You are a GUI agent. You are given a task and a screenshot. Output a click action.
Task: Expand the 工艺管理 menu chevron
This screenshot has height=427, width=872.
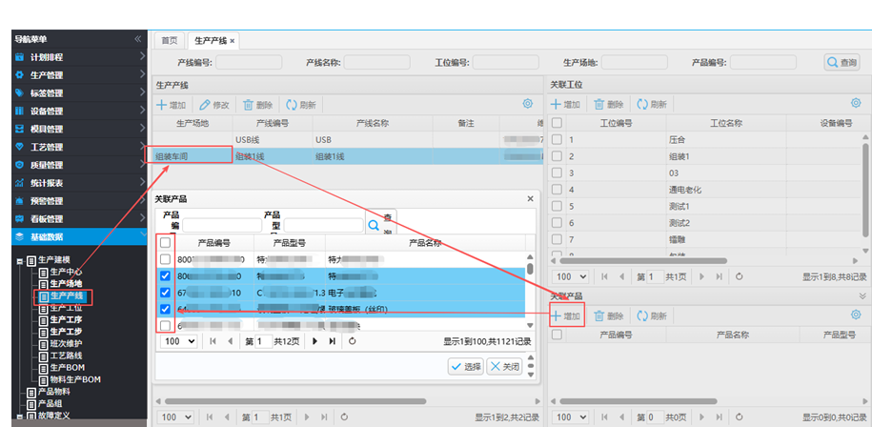[x=142, y=147]
